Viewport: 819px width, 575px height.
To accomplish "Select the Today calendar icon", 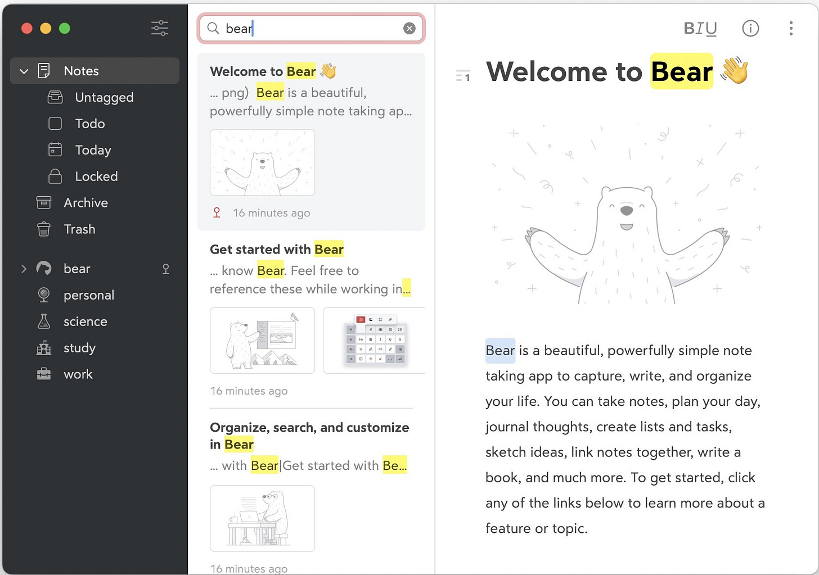I will pyautogui.click(x=55, y=150).
